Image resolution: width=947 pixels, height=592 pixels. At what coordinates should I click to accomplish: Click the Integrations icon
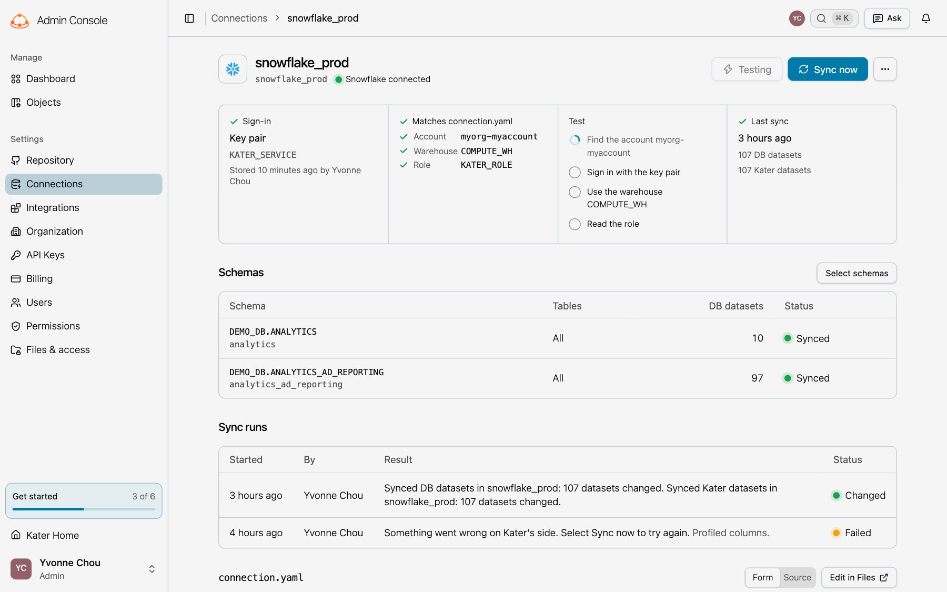[16, 208]
